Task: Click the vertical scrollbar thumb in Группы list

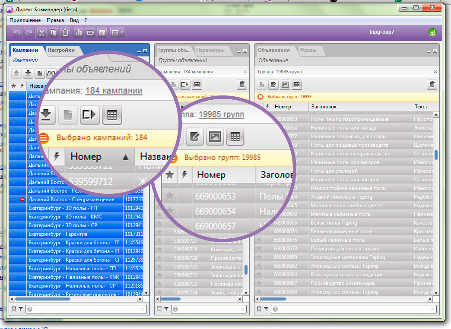Action: click(x=246, y=269)
